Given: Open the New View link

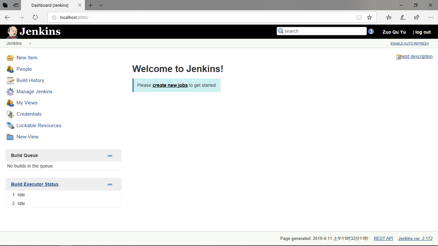Looking at the screenshot, I should (28, 137).
